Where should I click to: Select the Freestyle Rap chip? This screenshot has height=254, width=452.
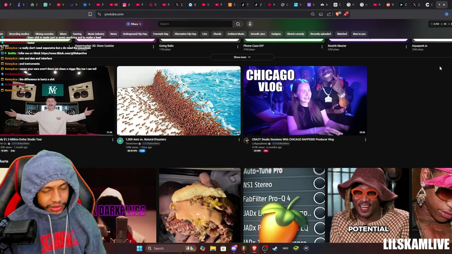click(x=161, y=34)
